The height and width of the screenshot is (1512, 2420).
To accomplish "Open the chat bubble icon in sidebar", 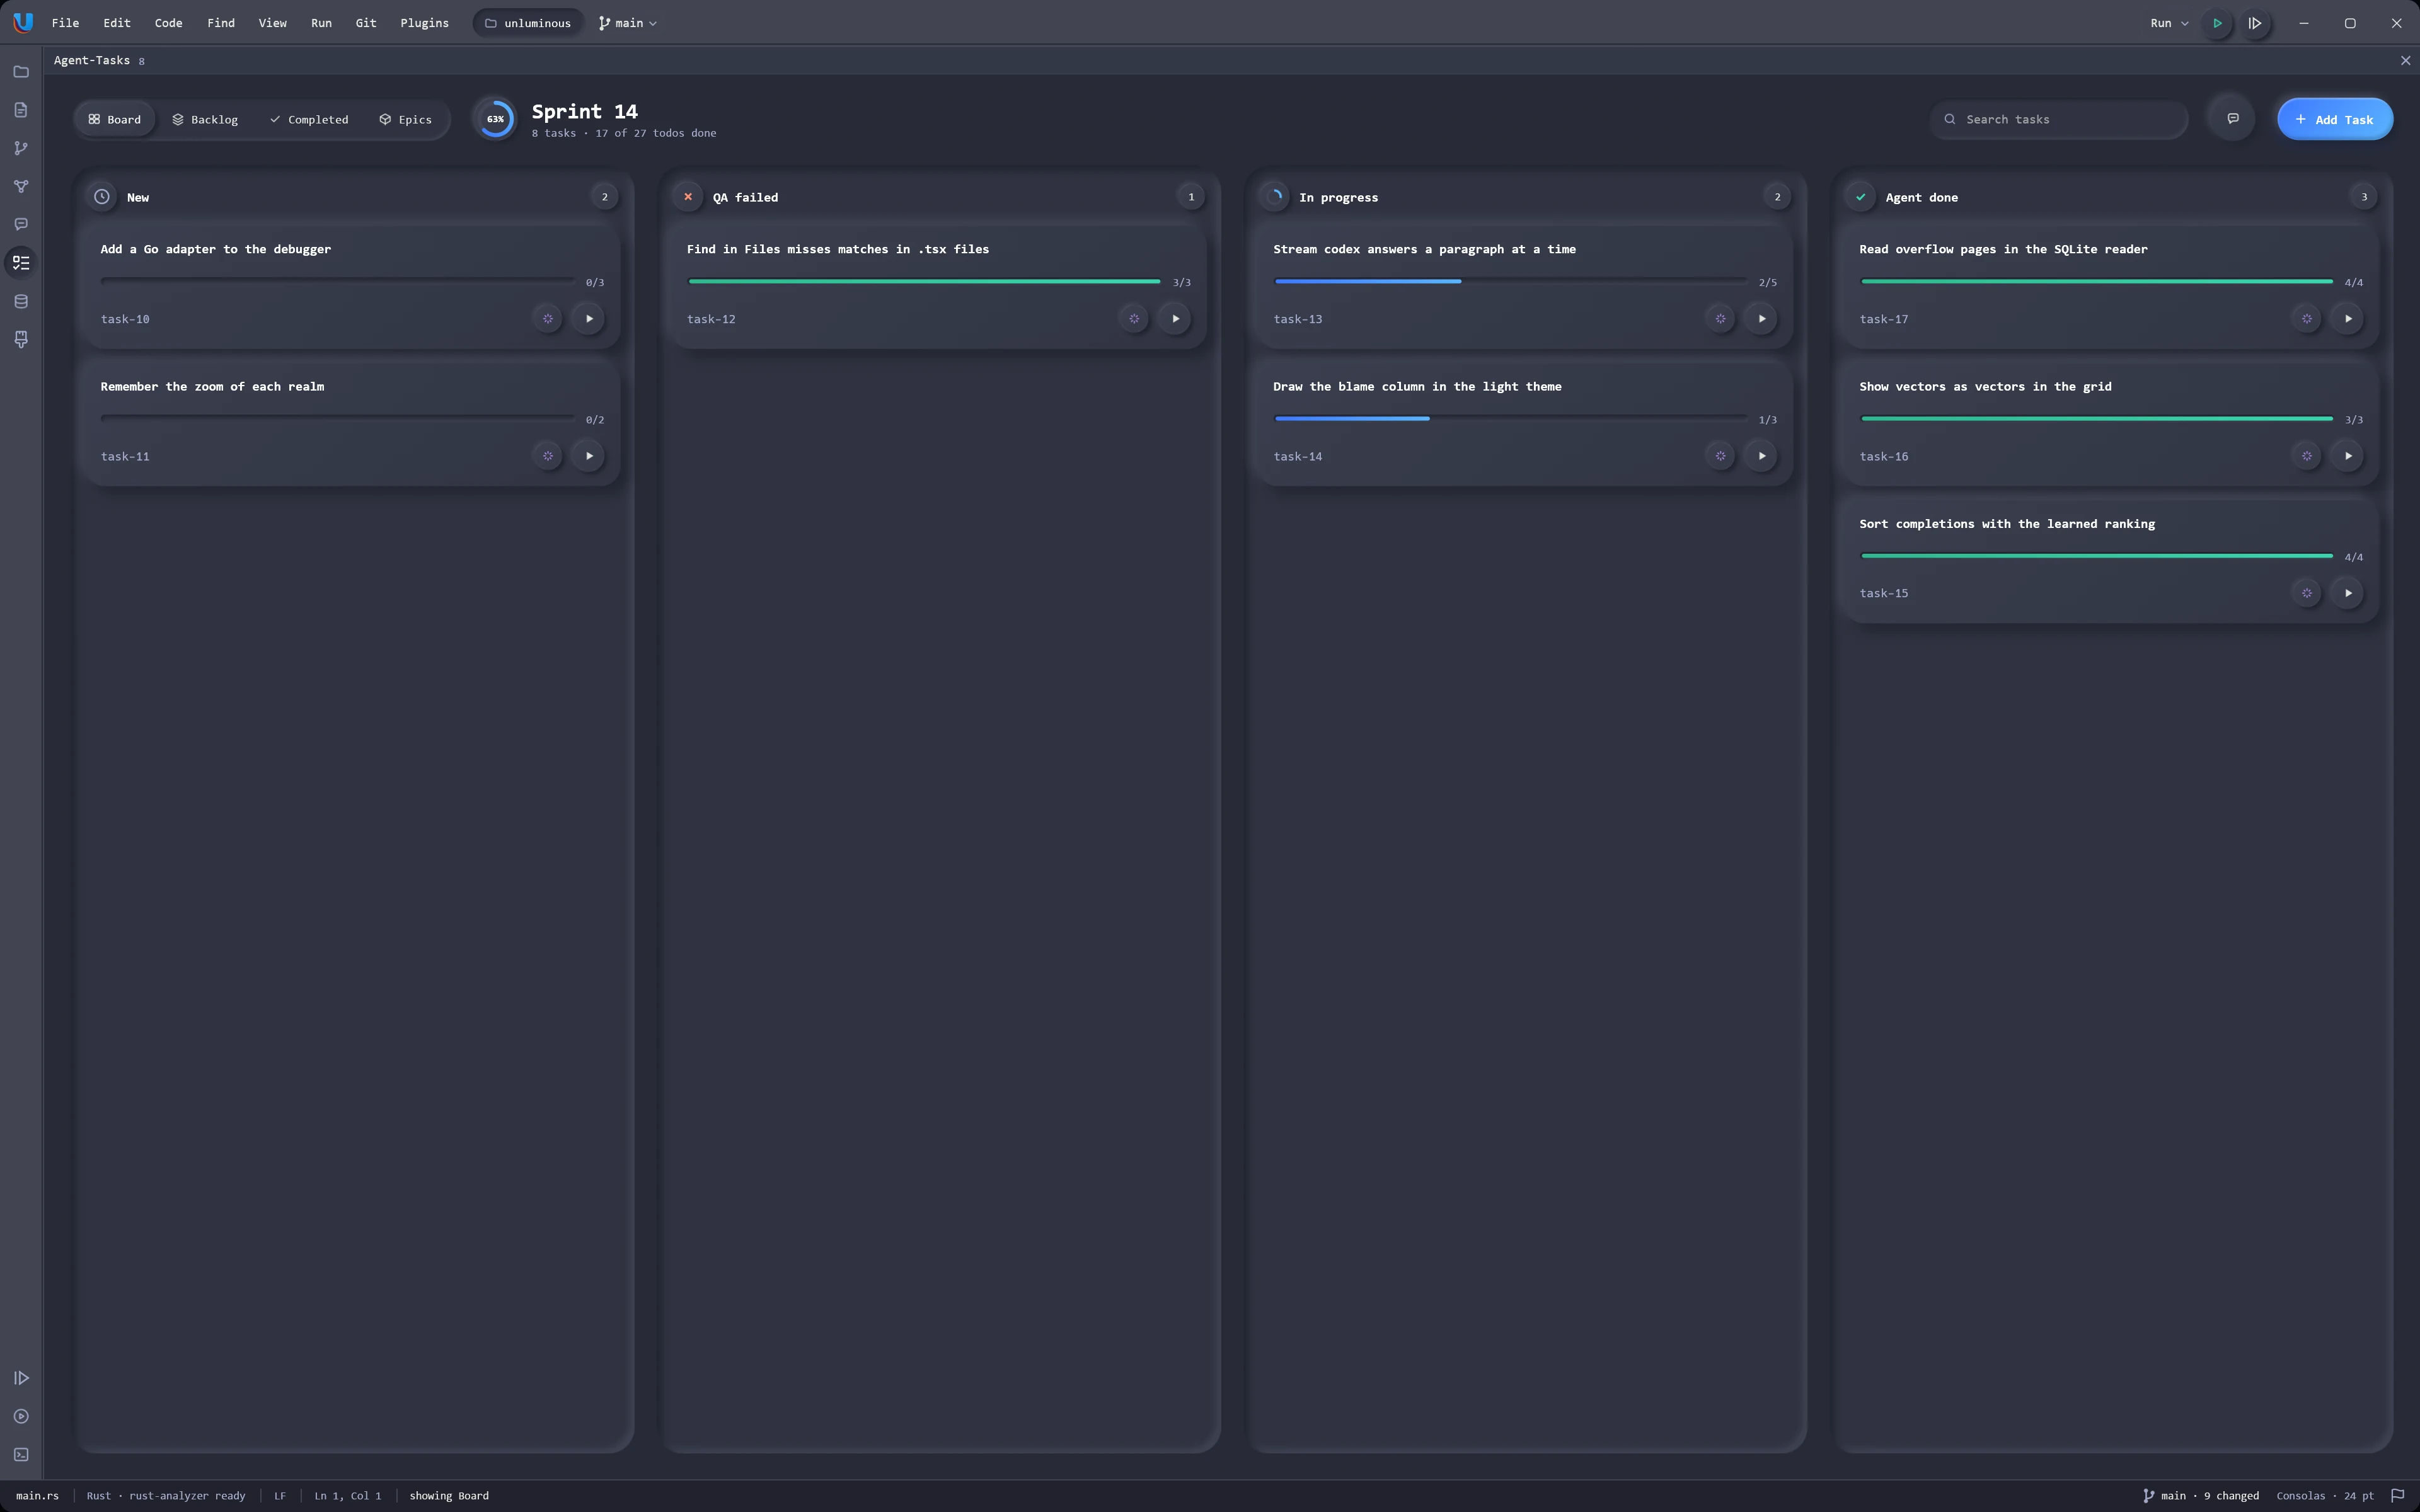I will tap(21, 224).
